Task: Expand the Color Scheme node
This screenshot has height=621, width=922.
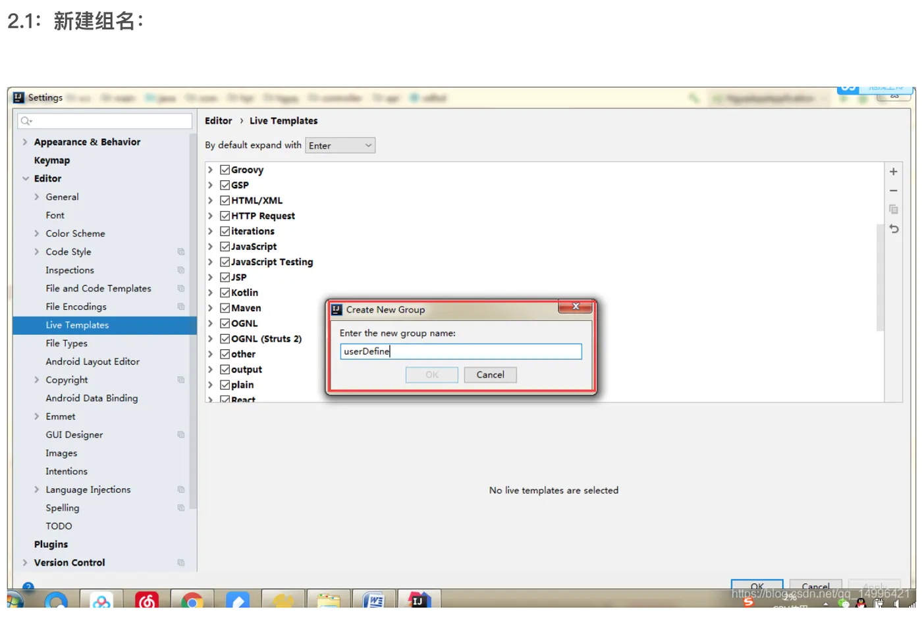Action: click(37, 234)
